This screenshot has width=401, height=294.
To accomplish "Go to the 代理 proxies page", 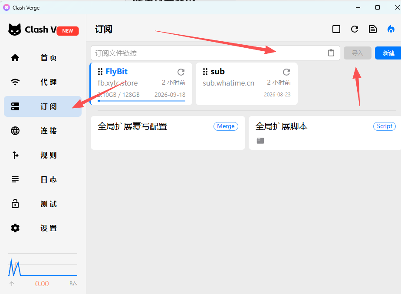I will tap(43, 82).
